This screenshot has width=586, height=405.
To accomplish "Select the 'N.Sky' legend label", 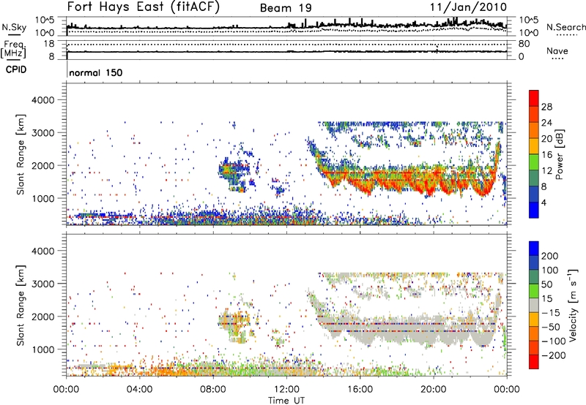I will click(x=14, y=27).
